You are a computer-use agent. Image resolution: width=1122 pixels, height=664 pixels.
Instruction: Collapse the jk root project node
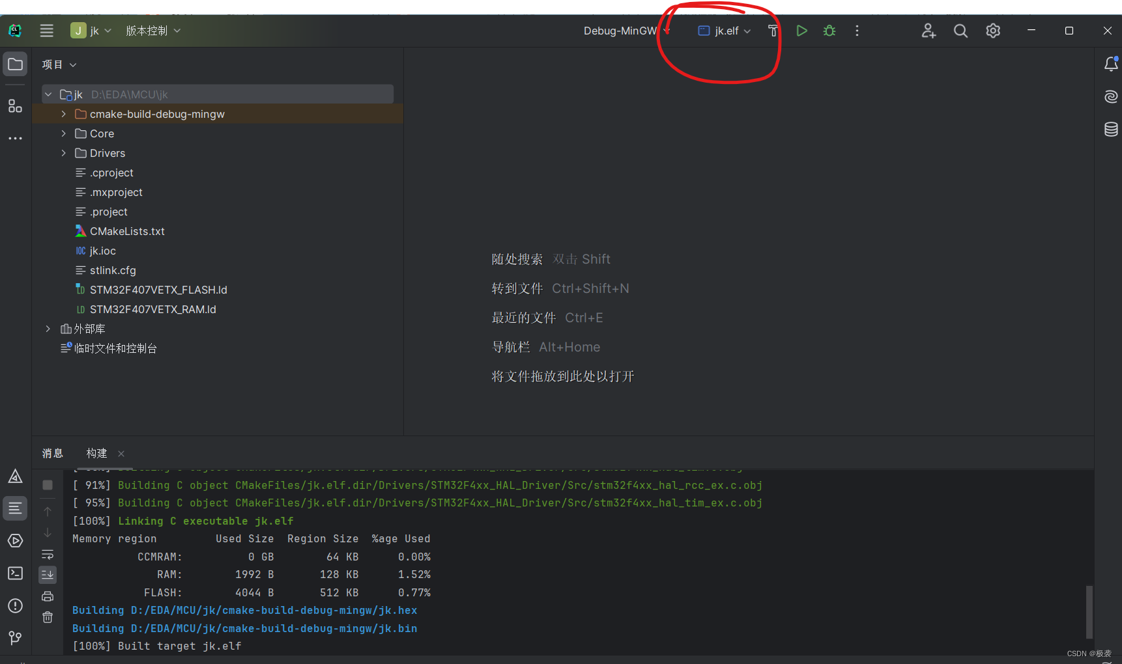(x=48, y=94)
